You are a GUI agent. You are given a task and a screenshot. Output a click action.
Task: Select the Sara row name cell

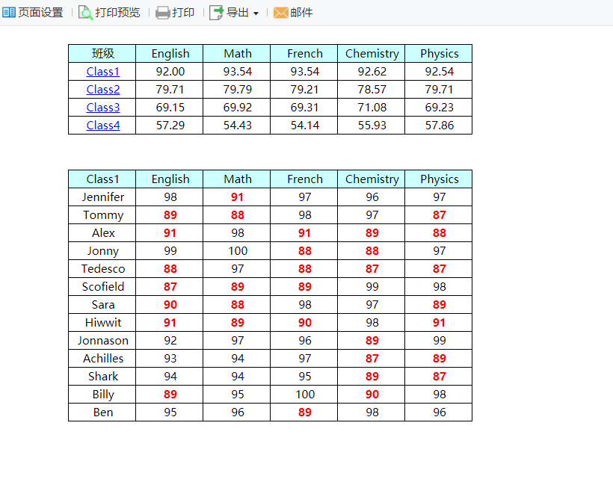coord(102,305)
